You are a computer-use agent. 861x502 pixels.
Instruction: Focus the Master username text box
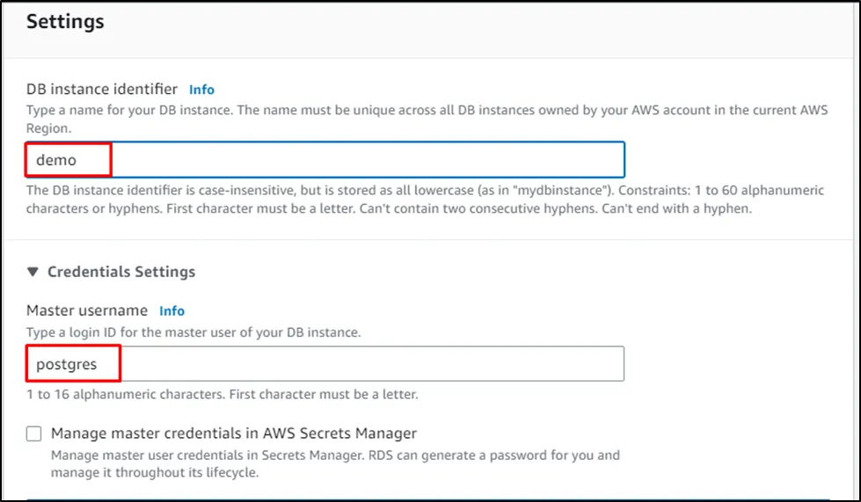[x=352, y=363]
